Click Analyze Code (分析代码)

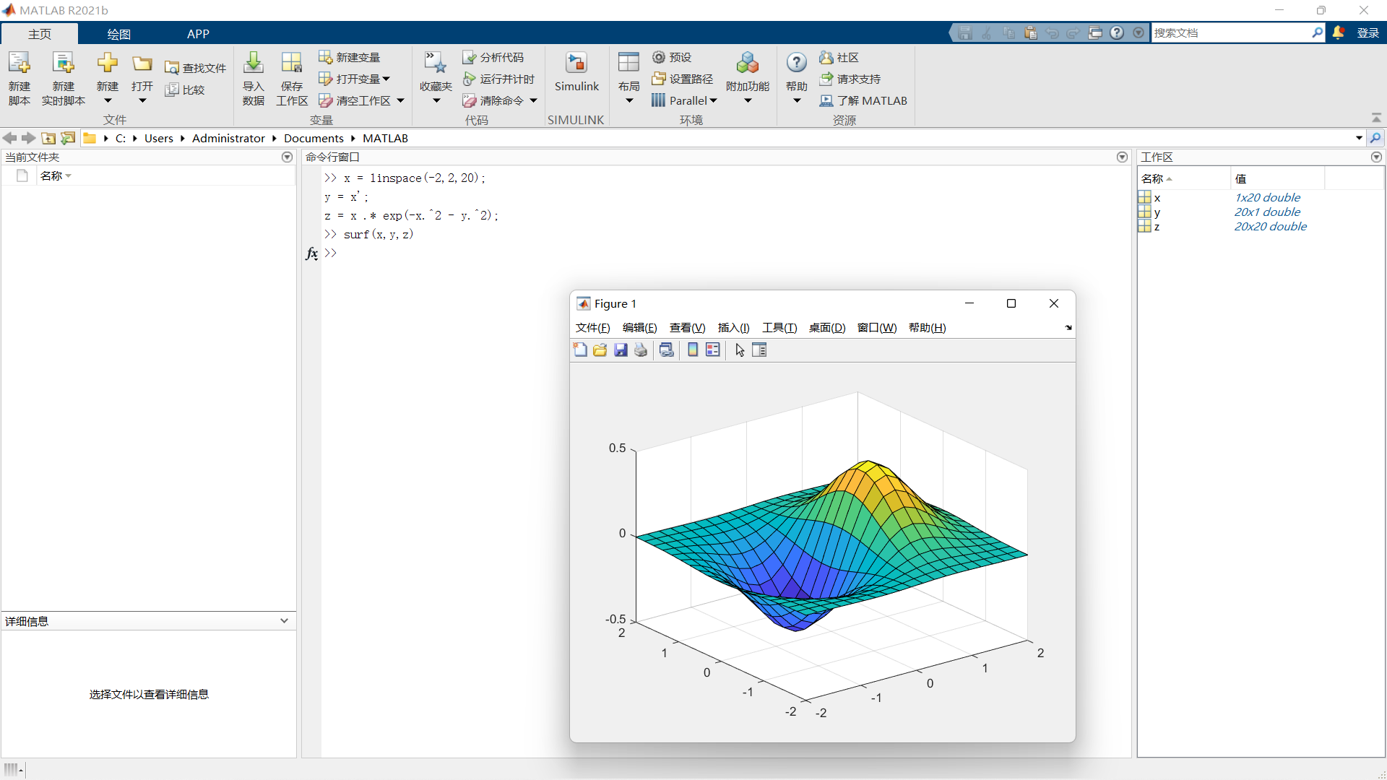tap(493, 57)
